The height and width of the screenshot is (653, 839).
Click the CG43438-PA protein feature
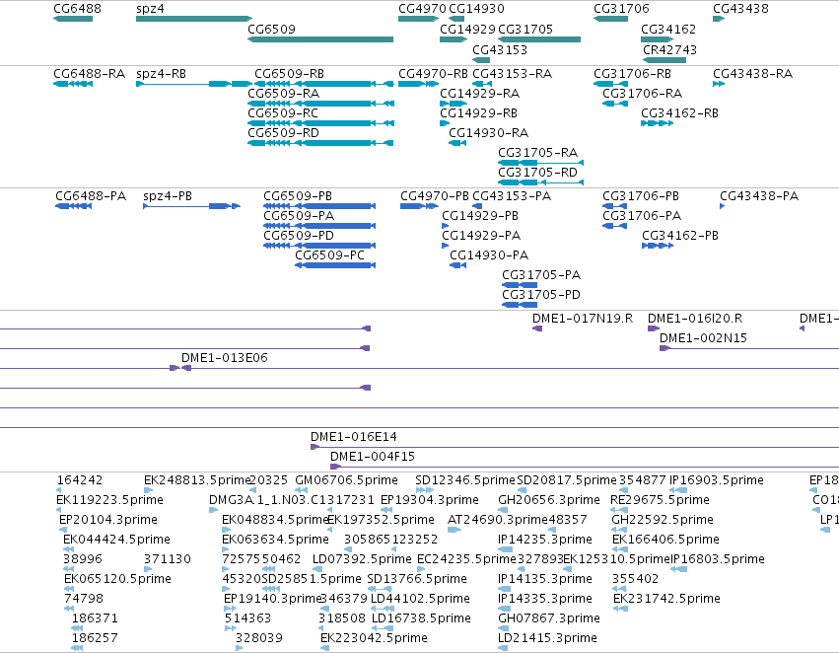pyautogui.click(x=723, y=206)
